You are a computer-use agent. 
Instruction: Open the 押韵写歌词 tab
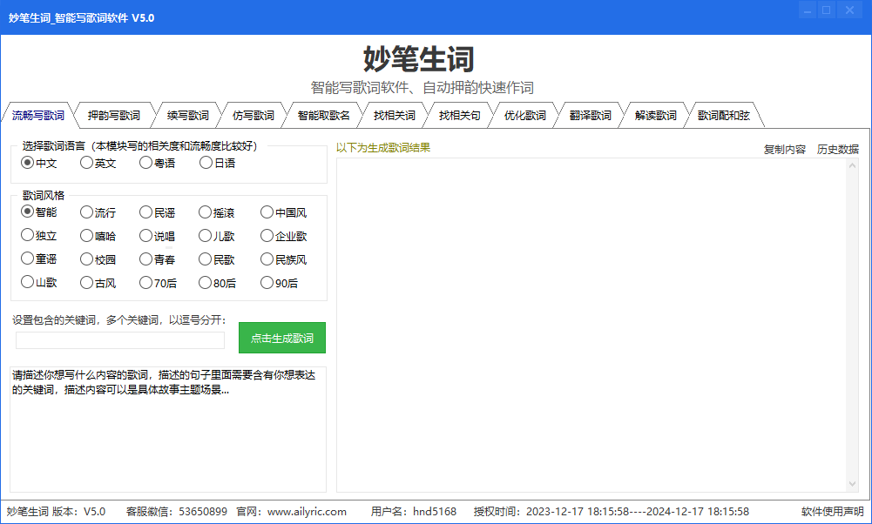pyautogui.click(x=114, y=116)
